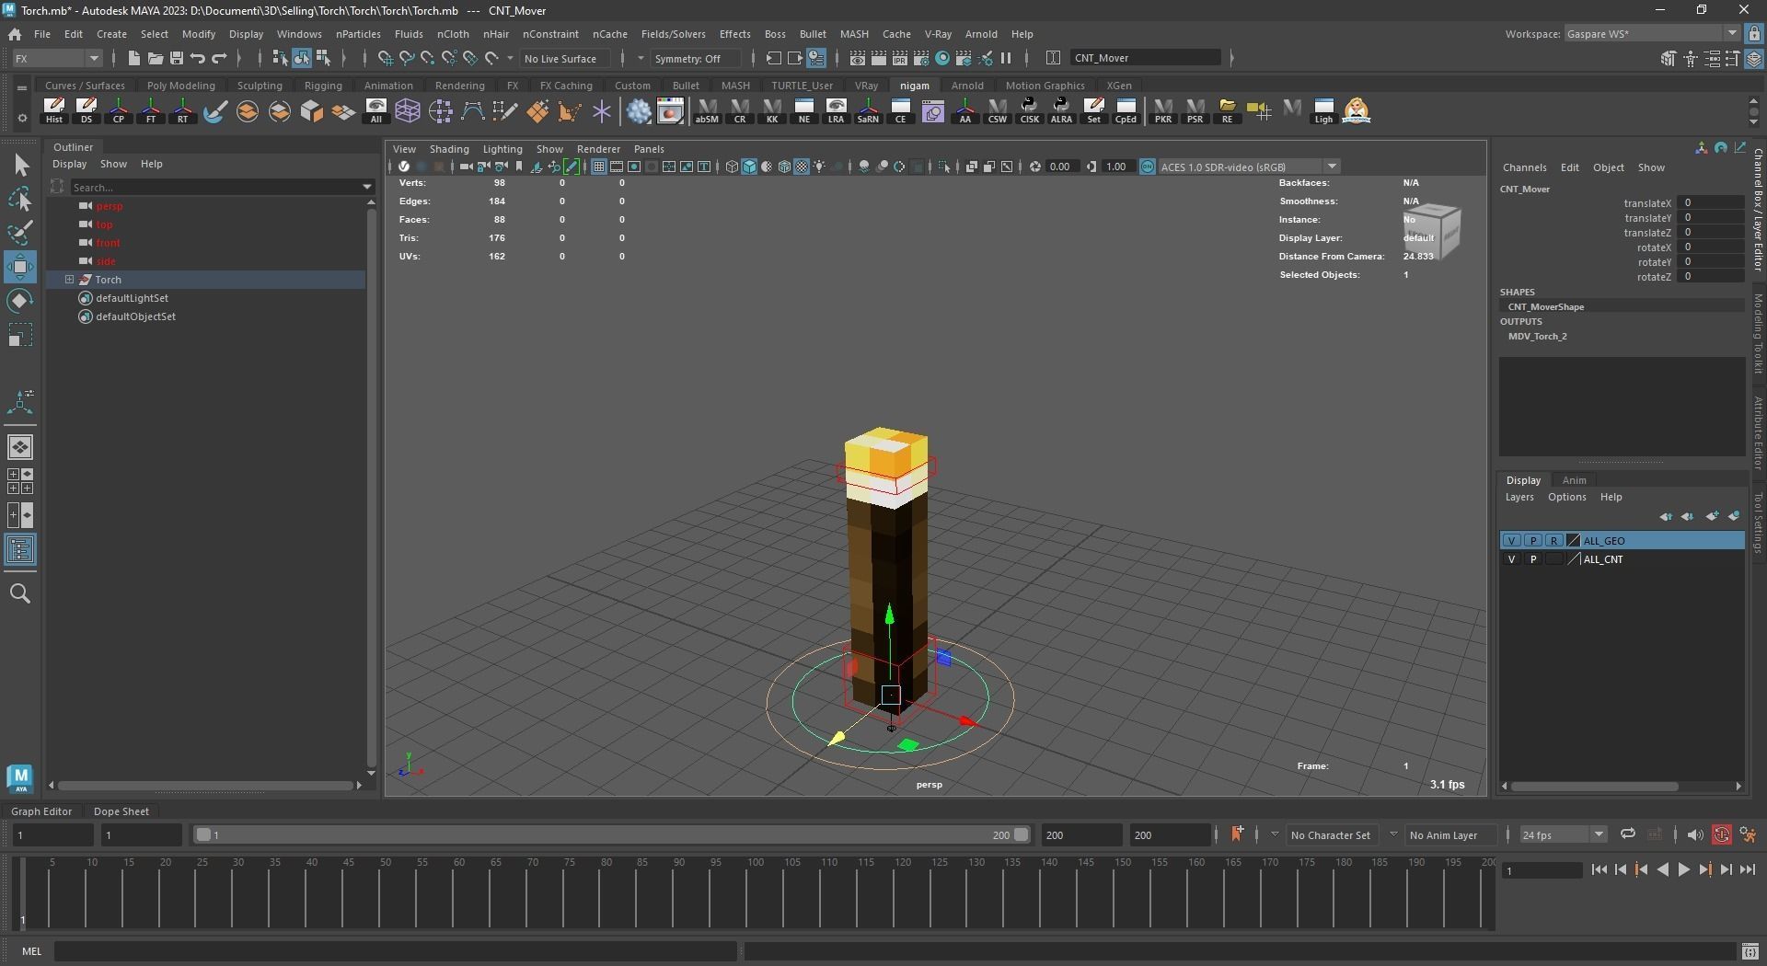Click the translateX value field
Image resolution: width=1767 pixels, height=966 pixels.
point(1711,203)
